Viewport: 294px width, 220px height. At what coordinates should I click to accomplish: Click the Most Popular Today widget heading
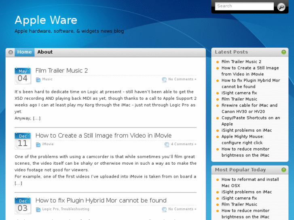click(240, 170)
